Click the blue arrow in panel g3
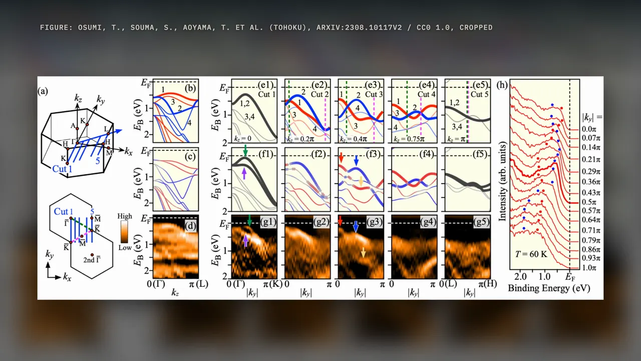This screenshot has width=641, height=361. 356,226
